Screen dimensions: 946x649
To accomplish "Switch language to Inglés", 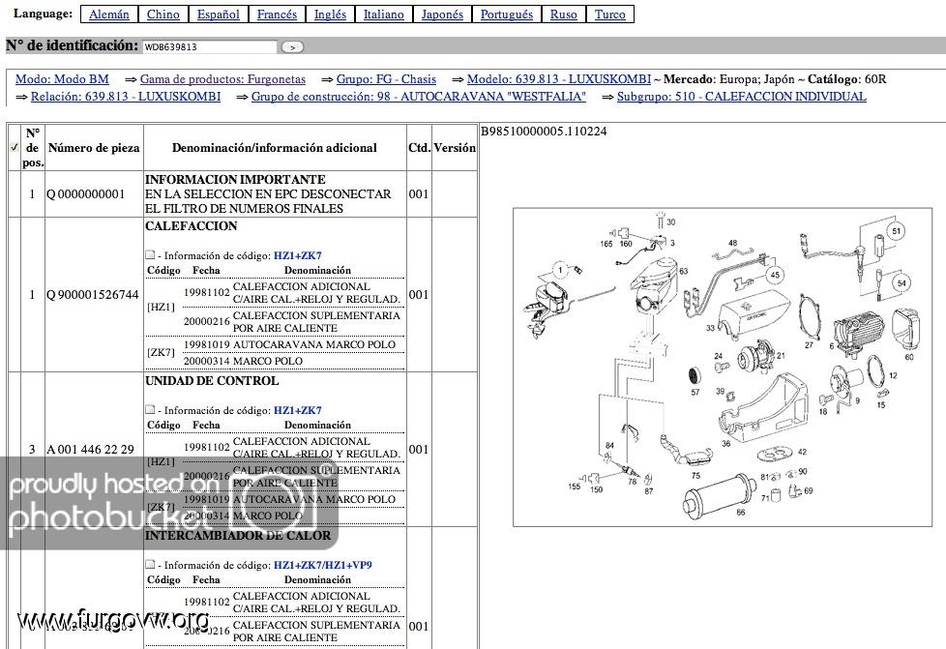I will 330,15.
